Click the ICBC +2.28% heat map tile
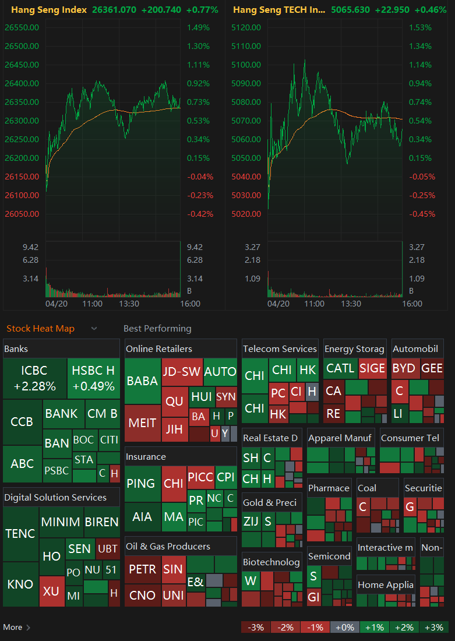 (35, 379)
